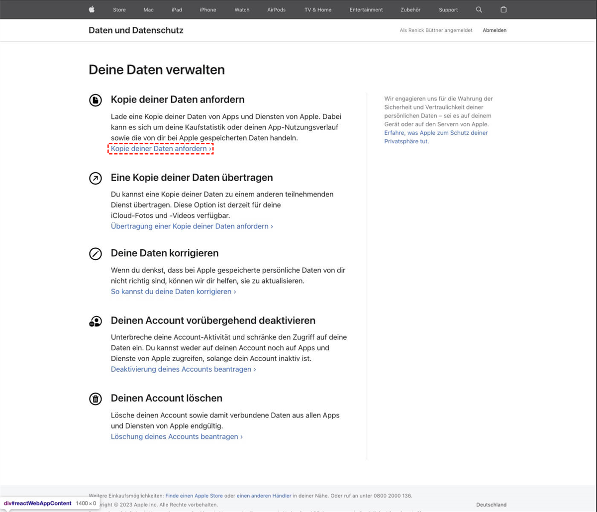Select the Deutschland region link in footer
The image size is (597, 512).
[x=491, y=505]
